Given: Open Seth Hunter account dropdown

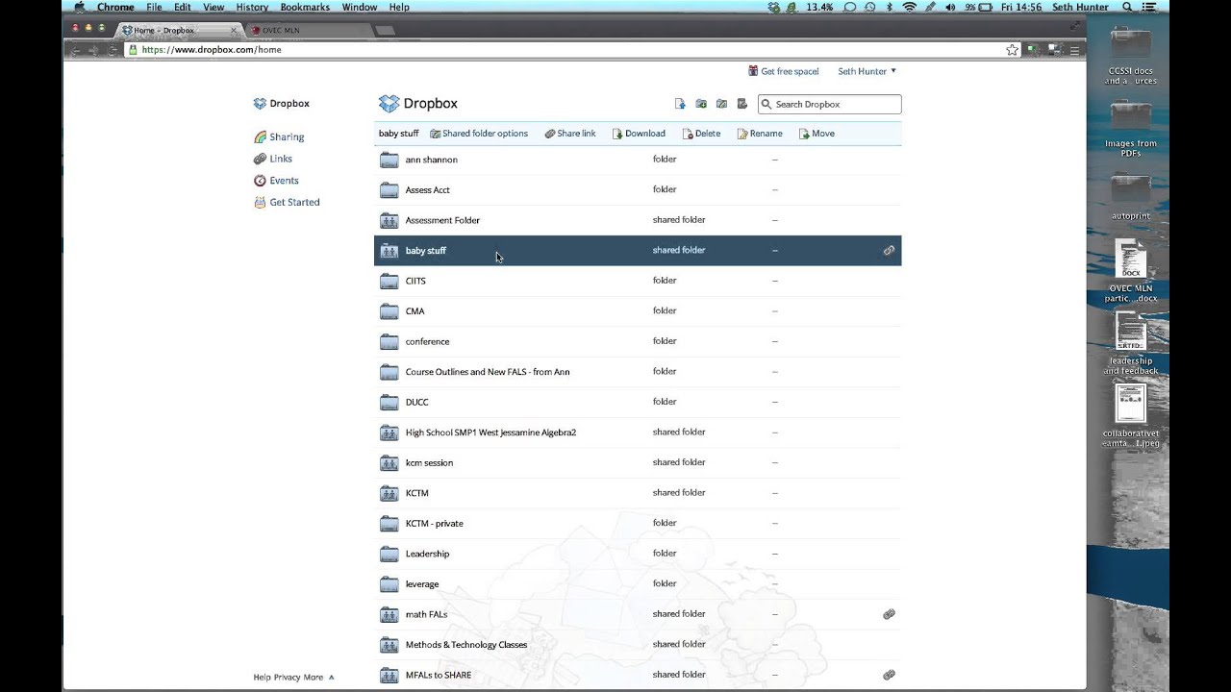Looking at the screenshot, I should coord(867,71).
